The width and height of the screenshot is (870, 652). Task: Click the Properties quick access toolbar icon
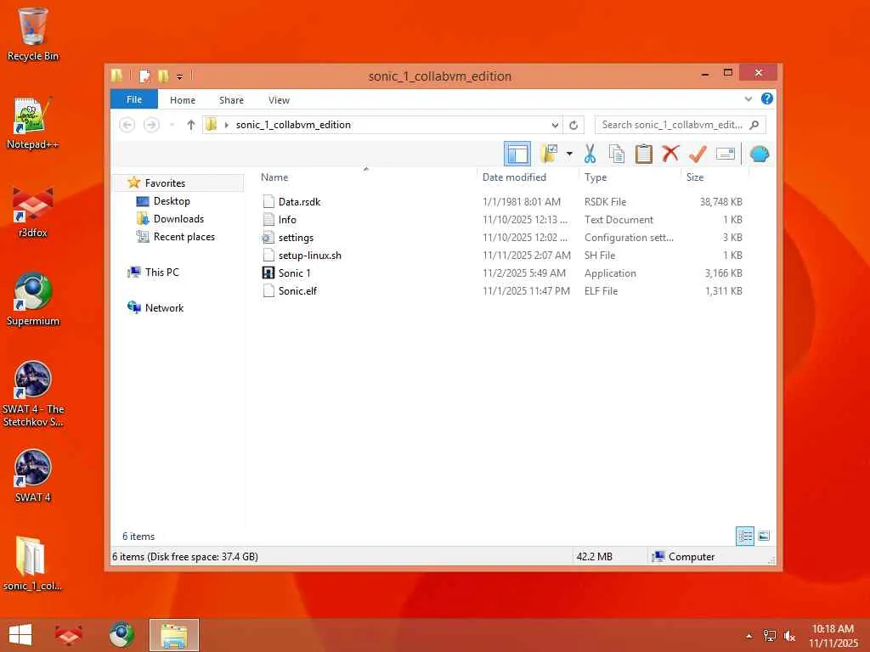[x=144, y=76]
